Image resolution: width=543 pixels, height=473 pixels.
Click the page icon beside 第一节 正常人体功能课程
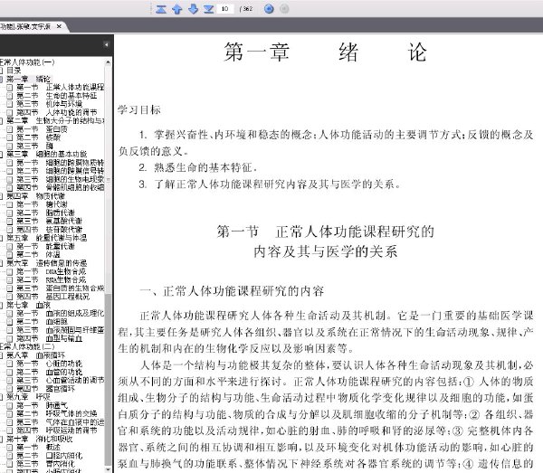pyautogui.click(x=10, y=88)
